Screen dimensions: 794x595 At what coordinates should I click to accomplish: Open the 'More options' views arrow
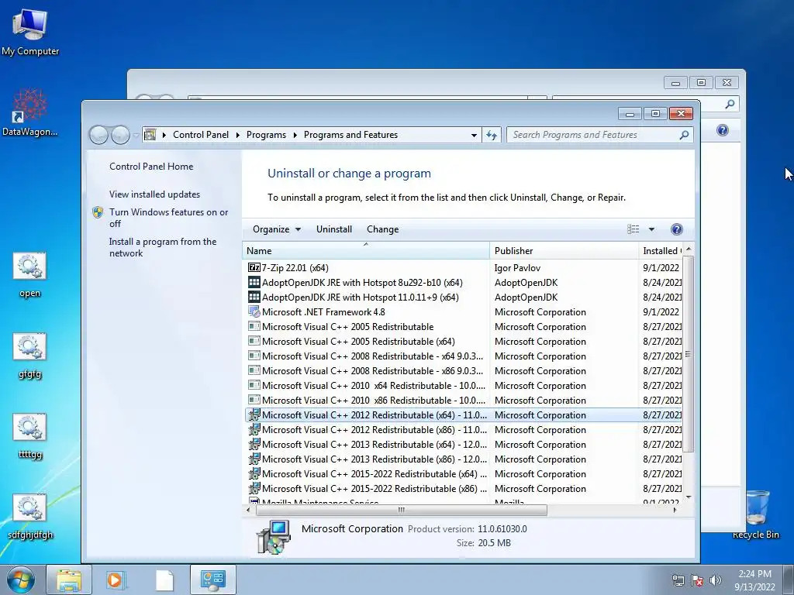[651, 229]
